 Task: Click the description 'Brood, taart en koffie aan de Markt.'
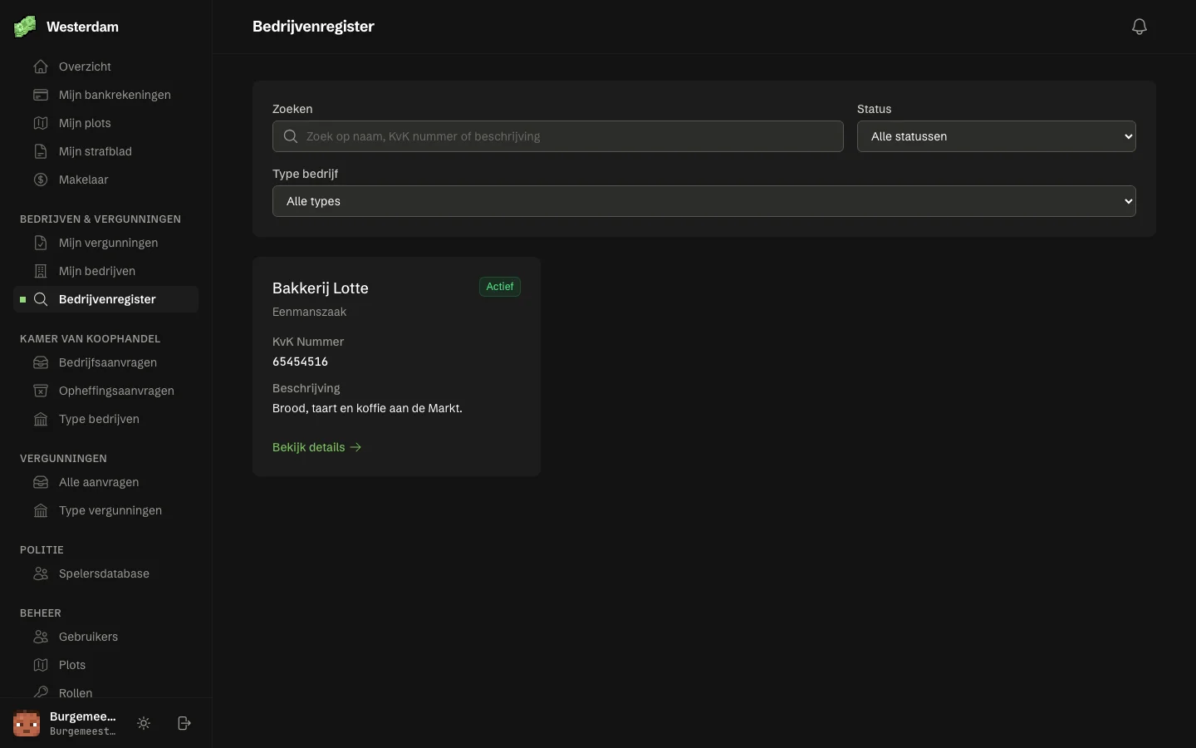point(367,408)
